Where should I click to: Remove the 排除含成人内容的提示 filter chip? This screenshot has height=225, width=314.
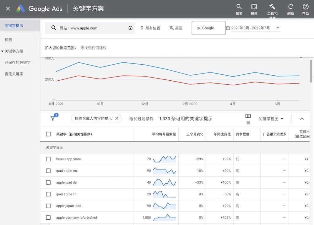[117, 118]
